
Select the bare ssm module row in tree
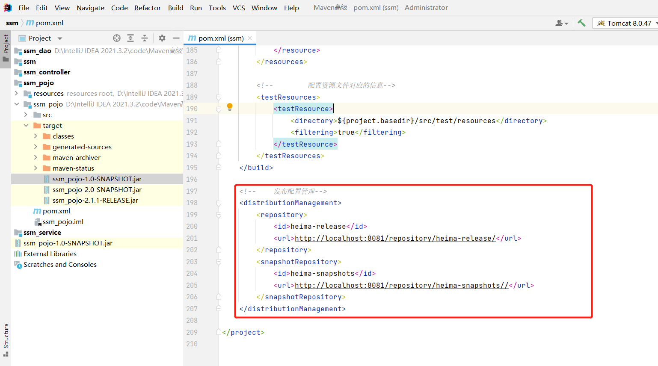click(97, 61)
